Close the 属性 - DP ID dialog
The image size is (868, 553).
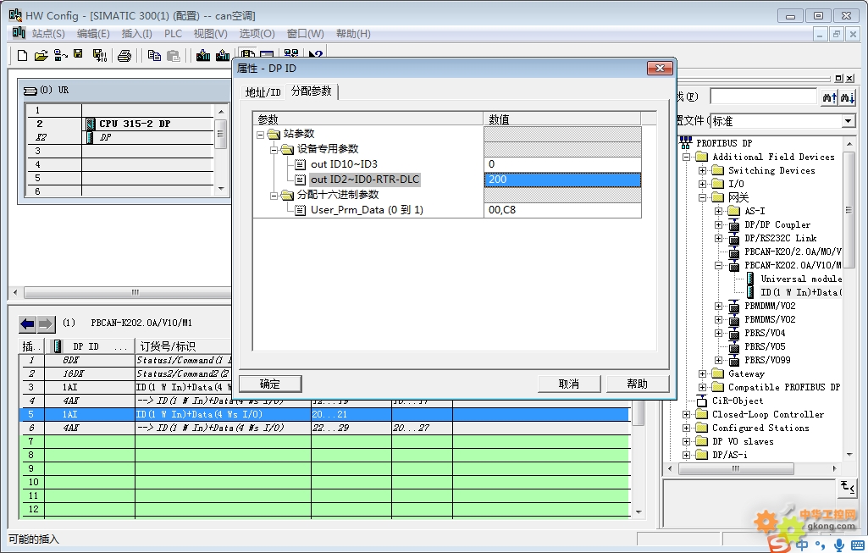point(660,68)
